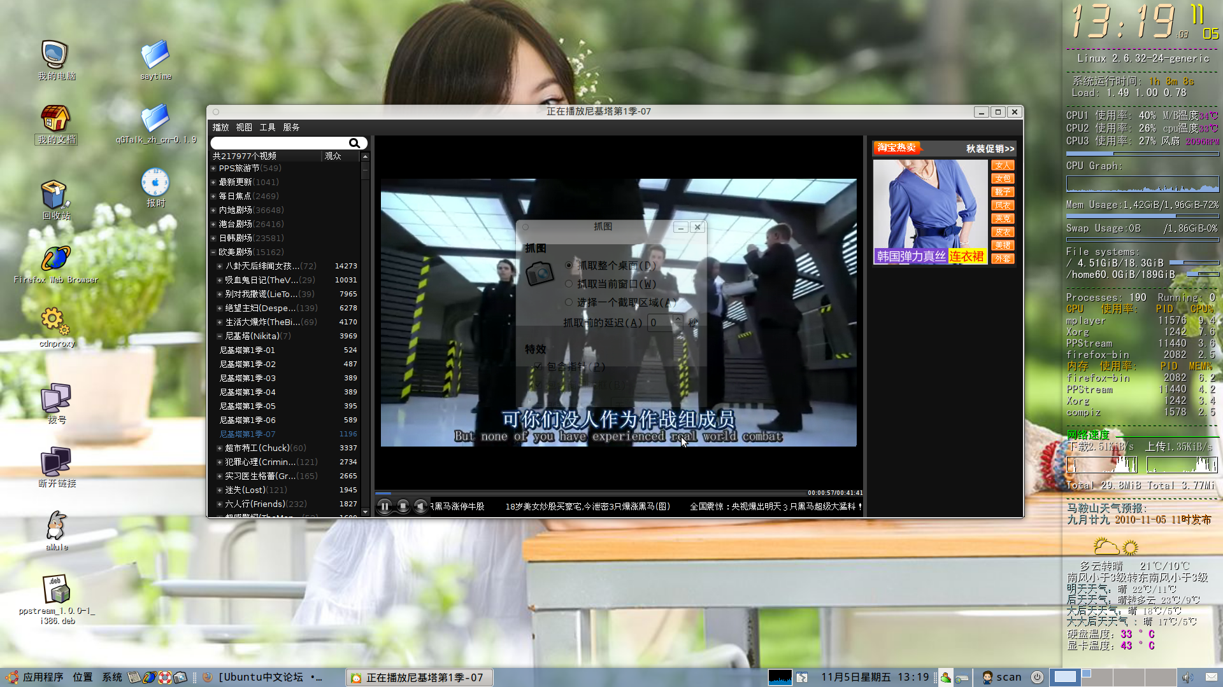The image size is (1223, 687).
Task: Select the aMule desktop icon
Action: [x=56, y=531]
